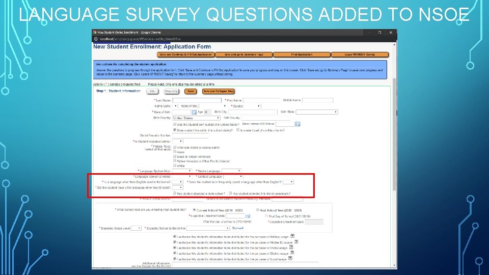
Task: Check 'Has student attended this district previously'
Action: [x=230, y=194]
